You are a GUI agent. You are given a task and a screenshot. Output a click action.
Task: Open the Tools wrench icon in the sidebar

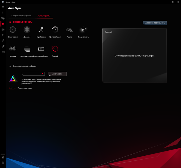tap(3, 41)
